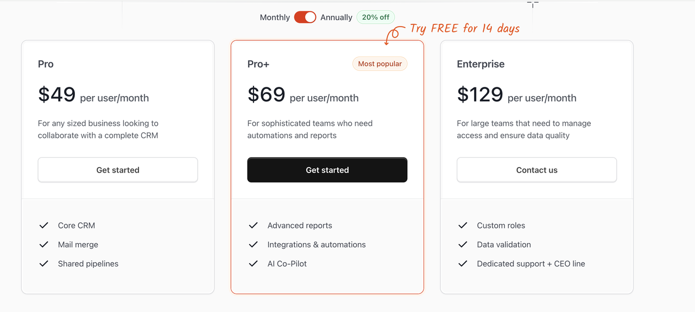
Task: Select the Monthly billing label
Action: click(x=275, y=17)
